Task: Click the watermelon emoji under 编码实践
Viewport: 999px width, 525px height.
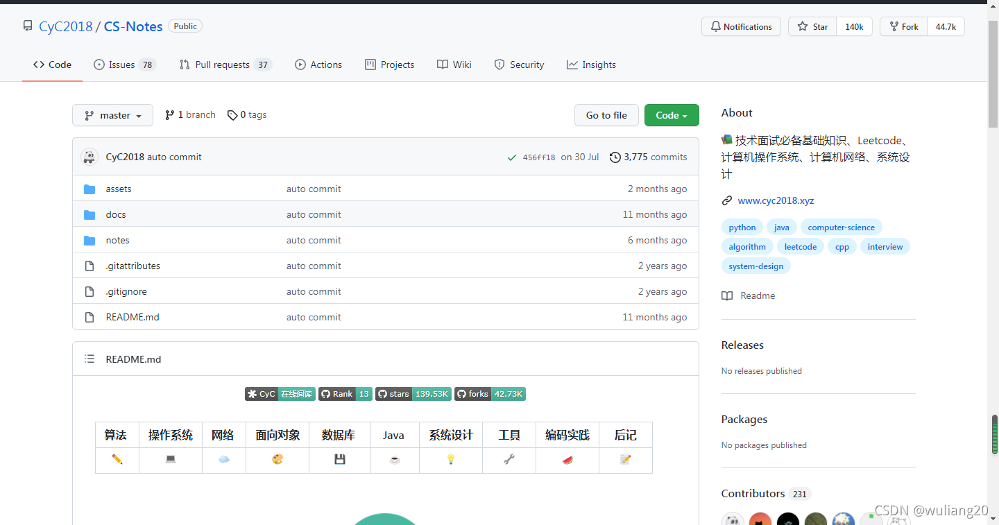Action: pyautogui.click(x=567, y=459)
